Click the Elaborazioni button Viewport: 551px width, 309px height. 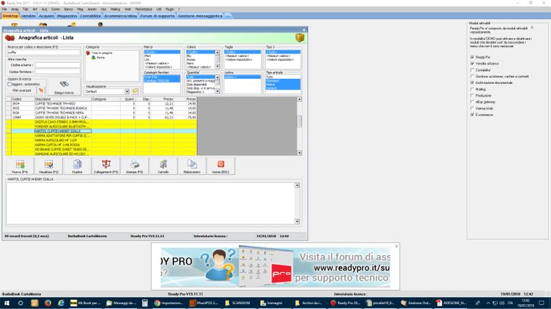(x=192, y=166)
